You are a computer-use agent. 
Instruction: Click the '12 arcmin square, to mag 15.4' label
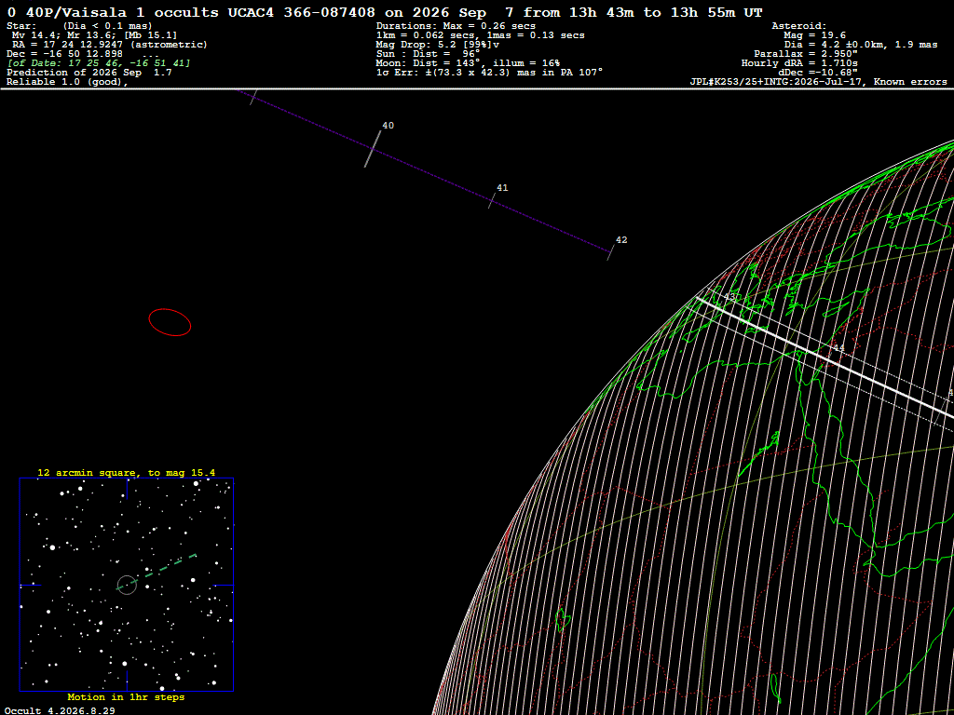[x=127, y=472]
